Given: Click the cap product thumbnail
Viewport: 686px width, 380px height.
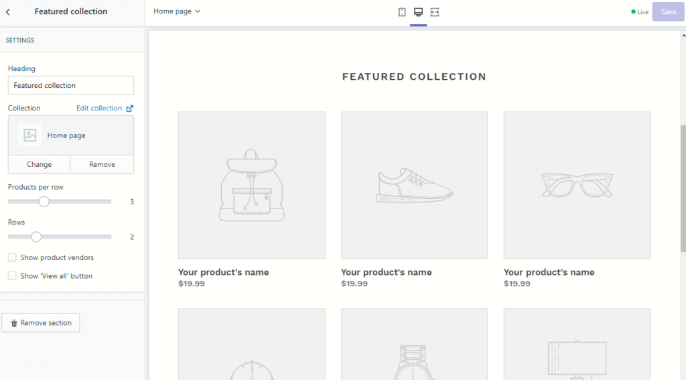Looking at the screenshot, I should [x=252, y=344].
